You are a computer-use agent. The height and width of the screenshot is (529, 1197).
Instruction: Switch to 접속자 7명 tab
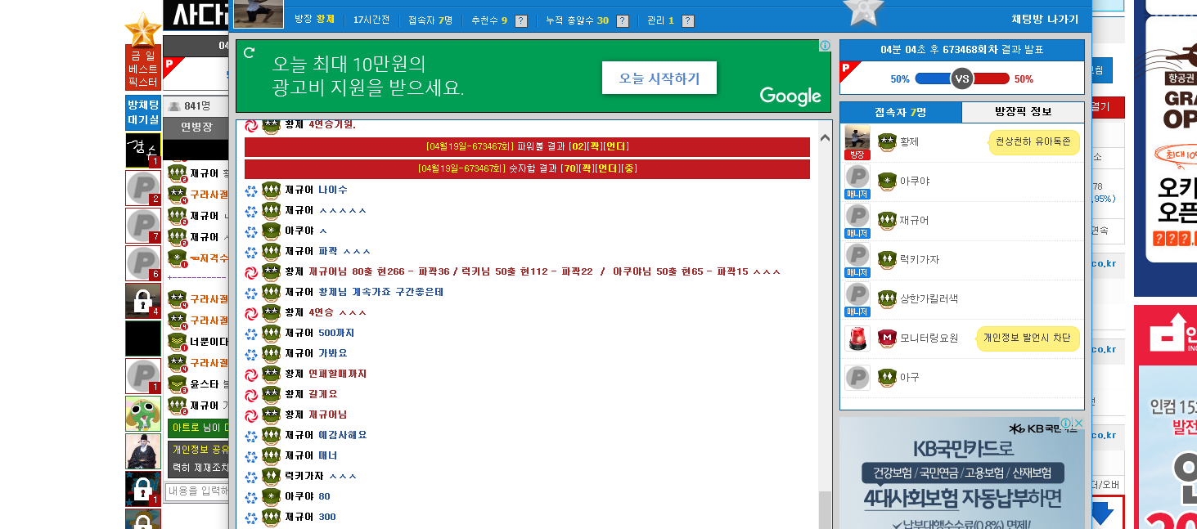coord(901,112)
